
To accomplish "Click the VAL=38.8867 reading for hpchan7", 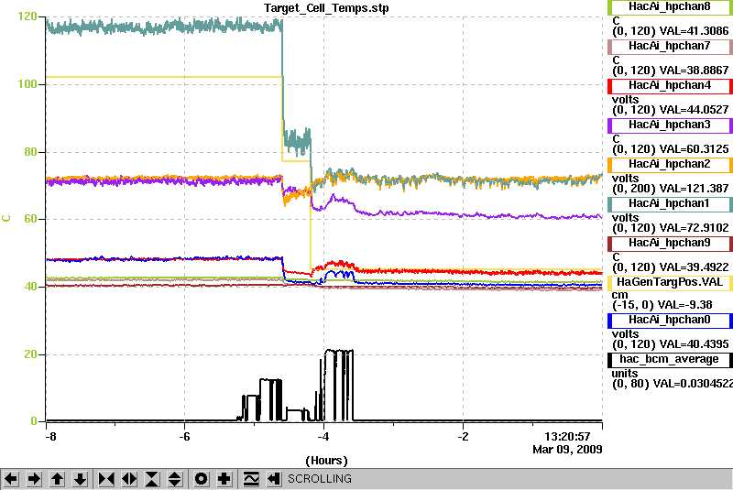I will pos(694,71).
